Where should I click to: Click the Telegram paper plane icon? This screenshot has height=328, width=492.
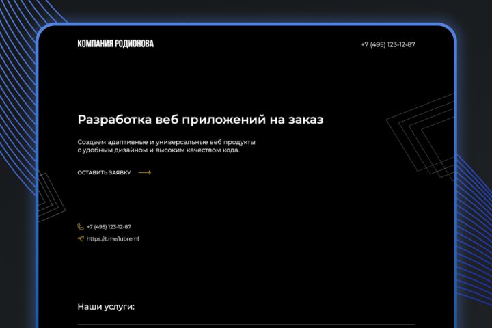81,239
